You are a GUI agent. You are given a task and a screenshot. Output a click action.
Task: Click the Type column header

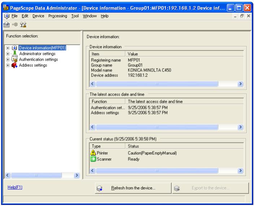107,146
